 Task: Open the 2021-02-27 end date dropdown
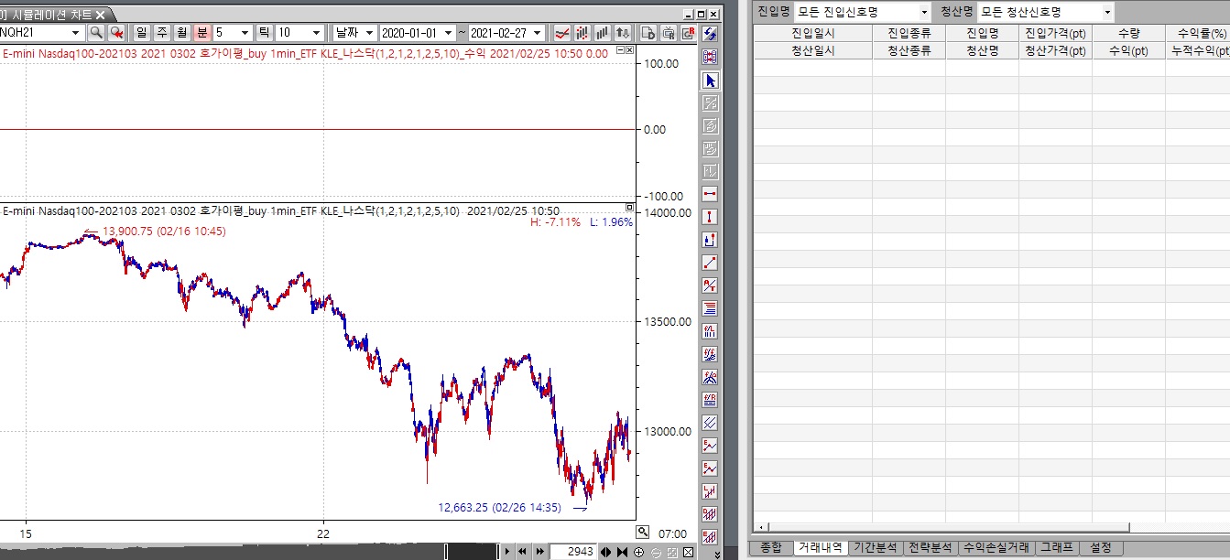537,32
